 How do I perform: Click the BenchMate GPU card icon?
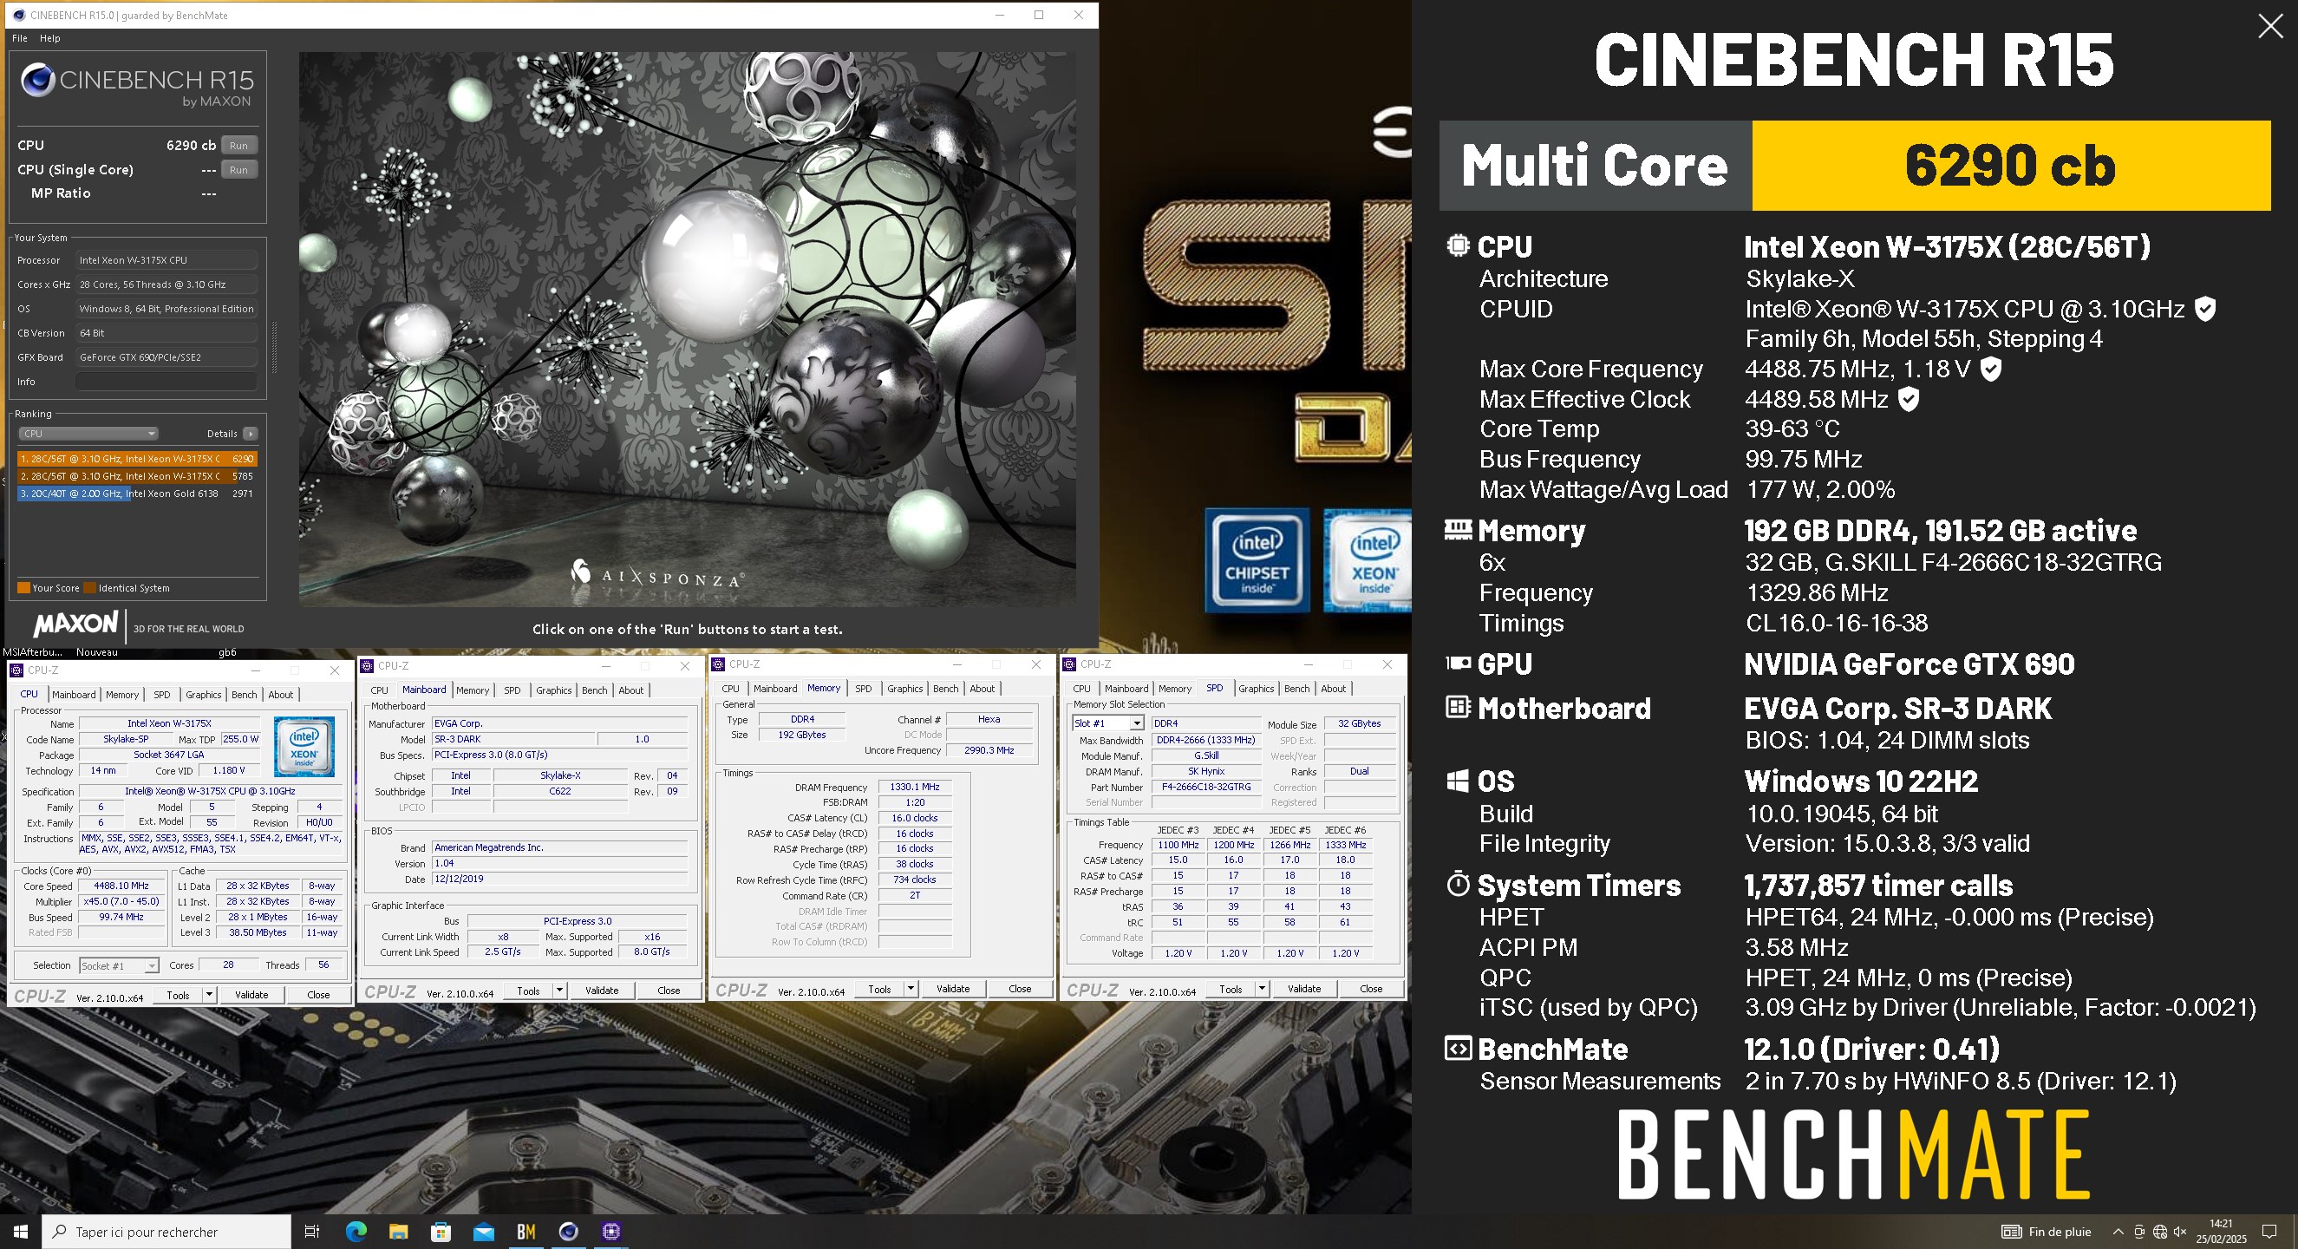tap(1458, 663)
